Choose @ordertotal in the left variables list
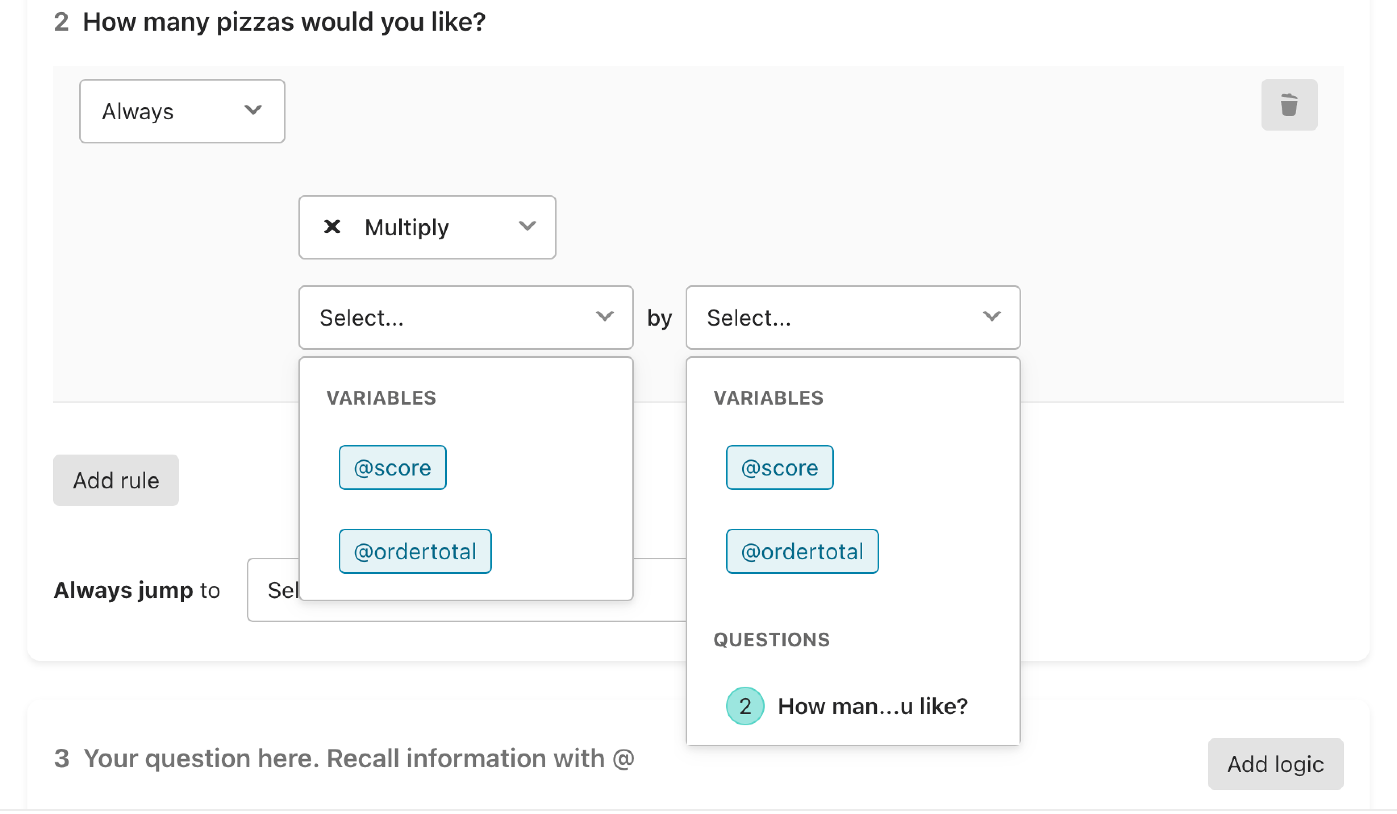This screenshot has height=814, width=1397. tap(415, 551)
